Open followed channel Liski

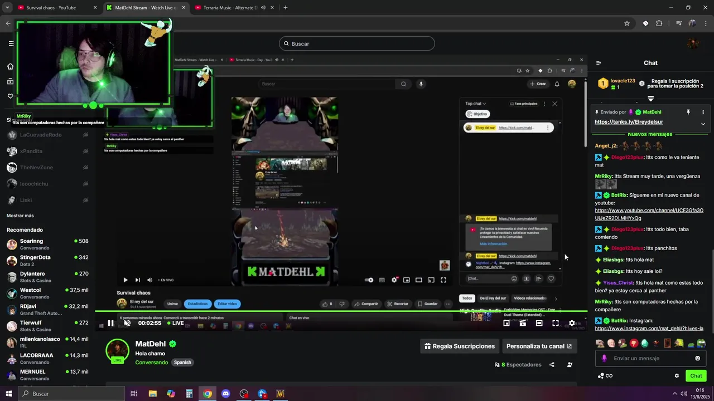(47, 200)
